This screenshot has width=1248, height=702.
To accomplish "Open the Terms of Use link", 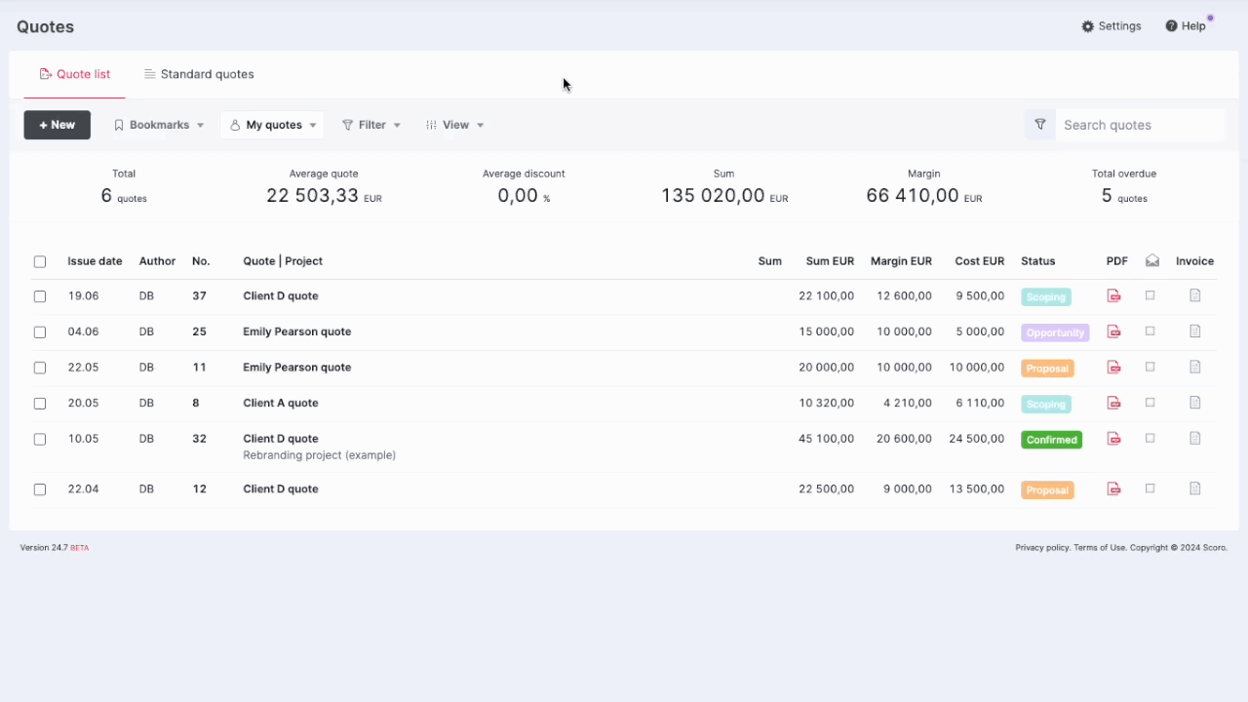I will (x=1100, y=548).
